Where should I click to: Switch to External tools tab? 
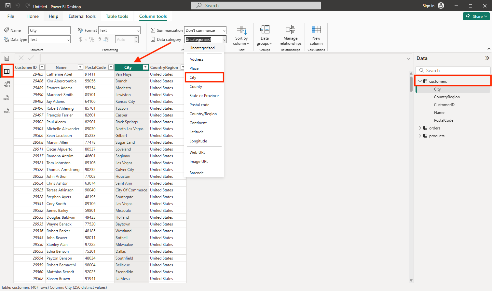click(x=82, y=16)
